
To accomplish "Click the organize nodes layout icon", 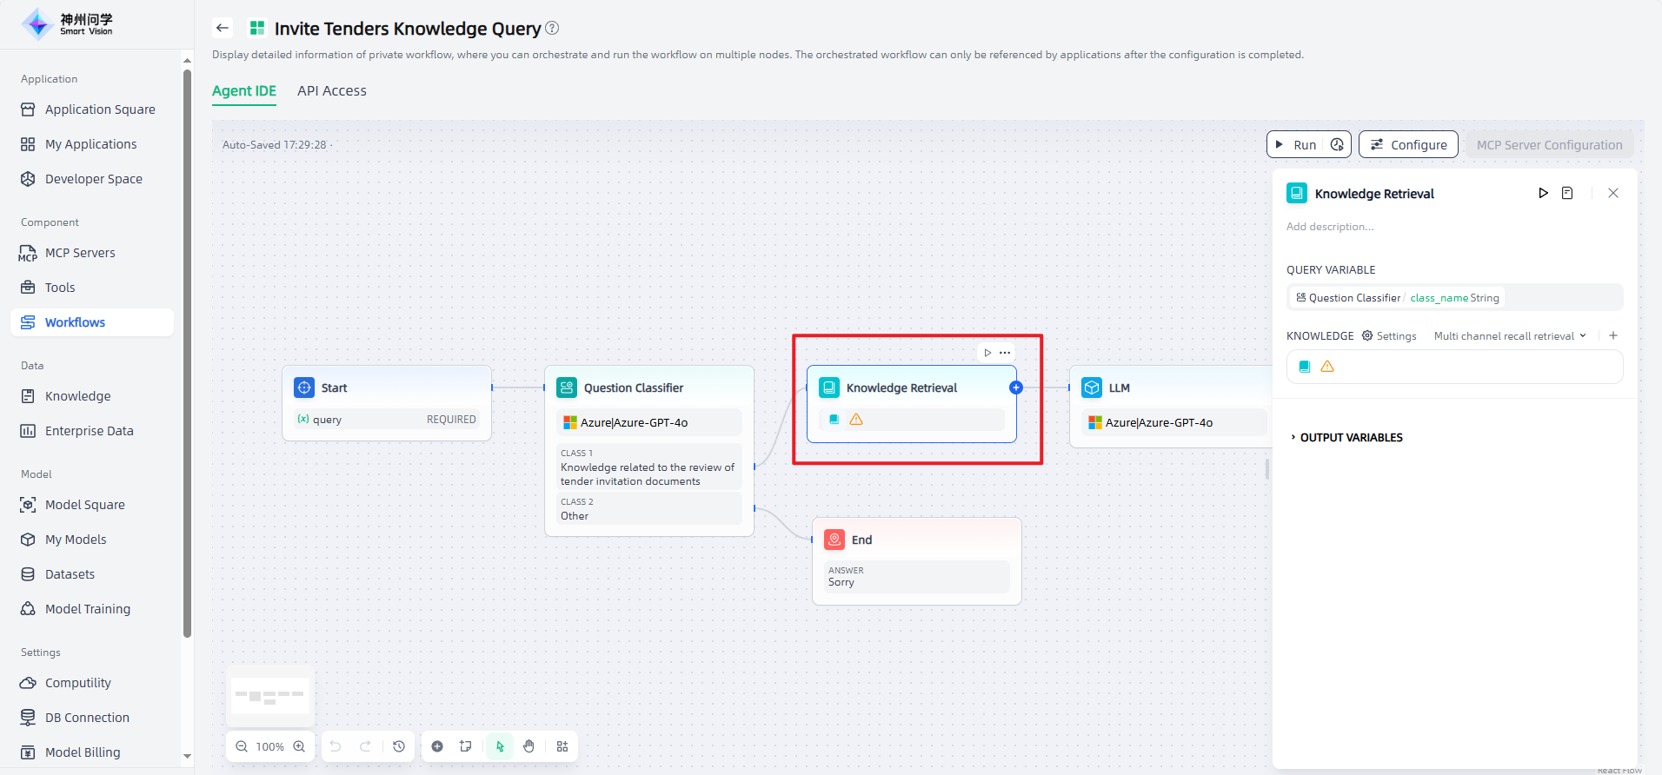I will click(x=562, y=746).
